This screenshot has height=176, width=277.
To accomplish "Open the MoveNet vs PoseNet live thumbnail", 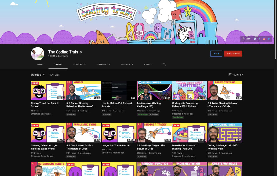I will pyautogui.click(x=190, y=133).
